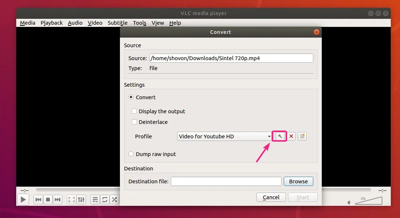This screenshot has width=400, height=218.
Task: Open the Help menu
Action: click(175, 23)
